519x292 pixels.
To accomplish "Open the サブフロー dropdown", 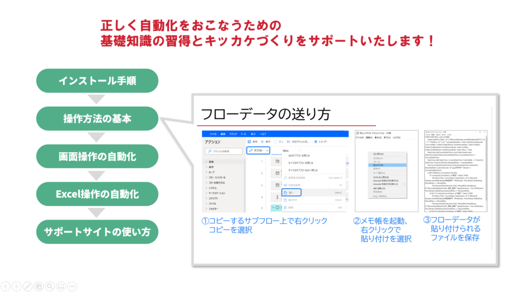I will [258, 151].
